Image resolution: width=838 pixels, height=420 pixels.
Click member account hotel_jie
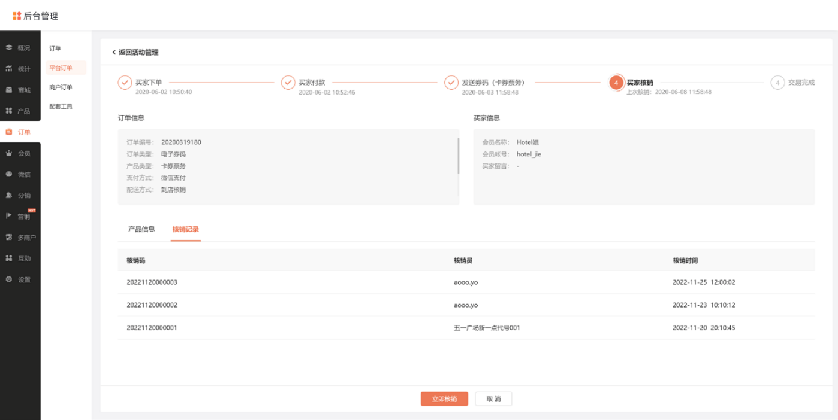[529, 154]
